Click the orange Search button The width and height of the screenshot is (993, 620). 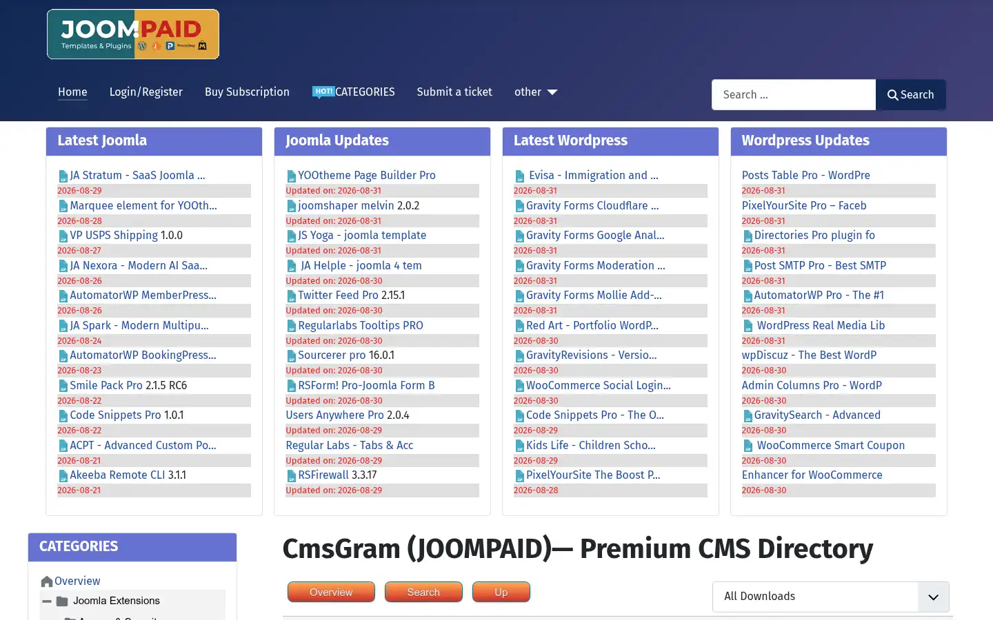(x=423, y=592)
